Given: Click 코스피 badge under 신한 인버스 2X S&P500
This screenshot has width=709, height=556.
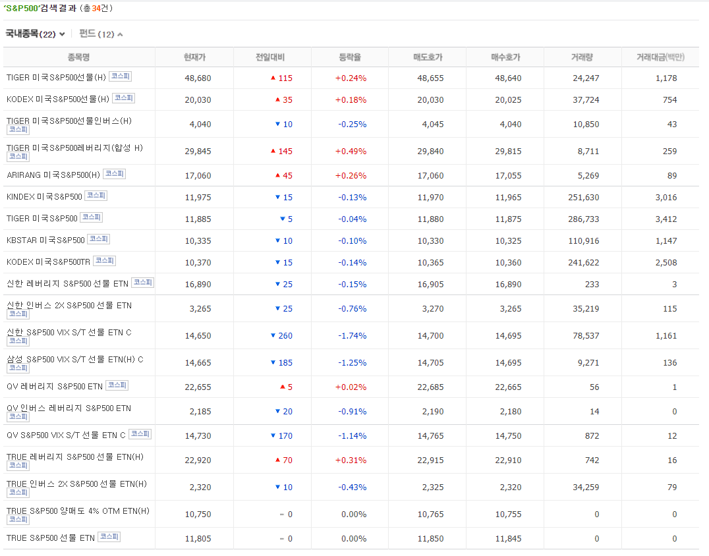Looking at the screenshot, I should point(18,314).
